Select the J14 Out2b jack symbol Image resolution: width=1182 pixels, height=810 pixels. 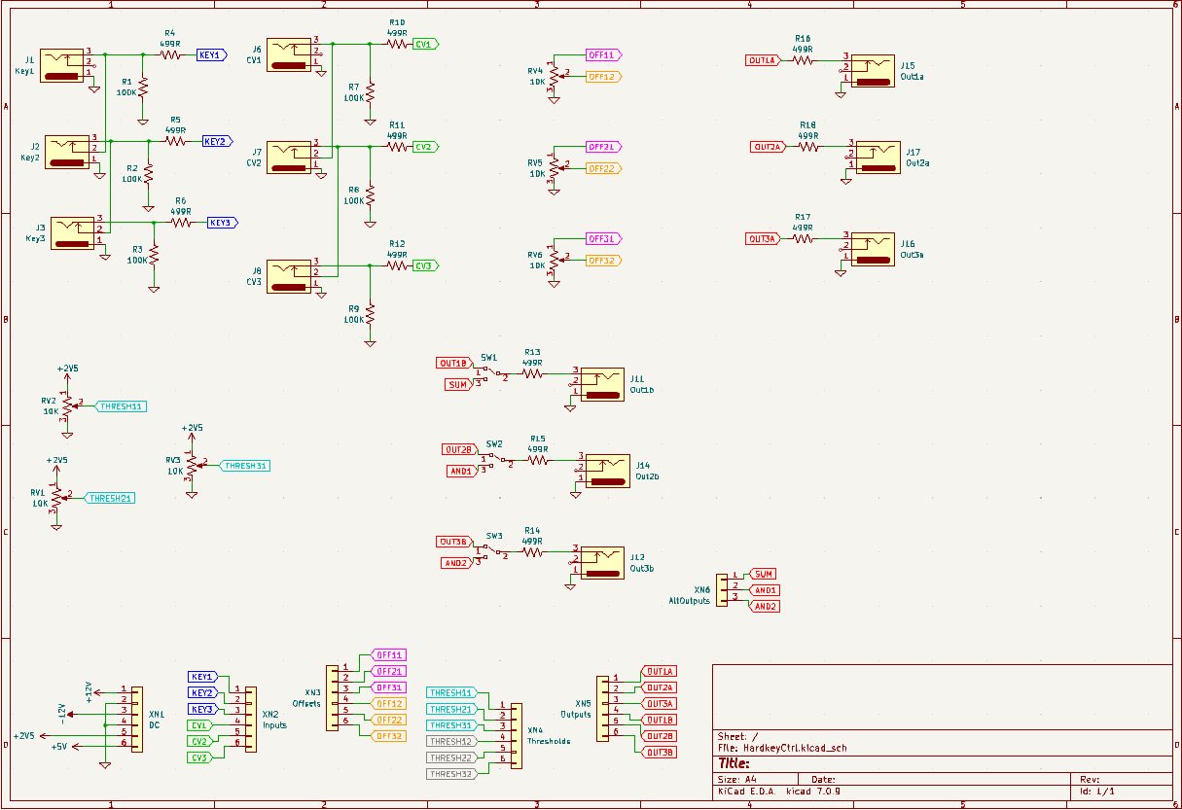(x=607, y=471)
